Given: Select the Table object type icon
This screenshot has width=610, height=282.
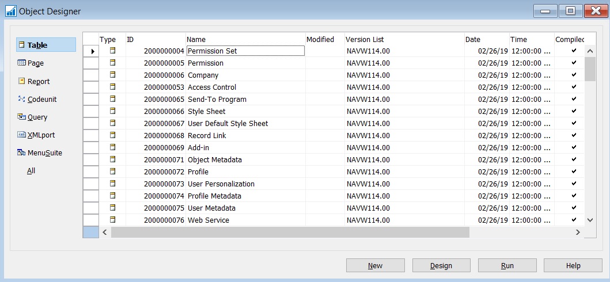Looking at the screenshot, I should point(22,45).
